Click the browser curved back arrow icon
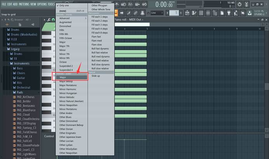 click(9, 20)
